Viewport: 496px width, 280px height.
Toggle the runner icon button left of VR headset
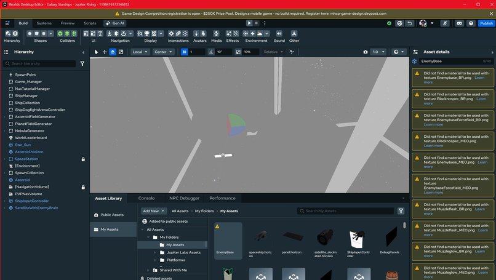(445, 23)
